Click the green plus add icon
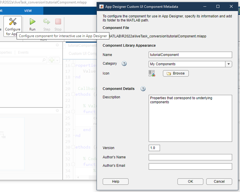 coord(52,60)
